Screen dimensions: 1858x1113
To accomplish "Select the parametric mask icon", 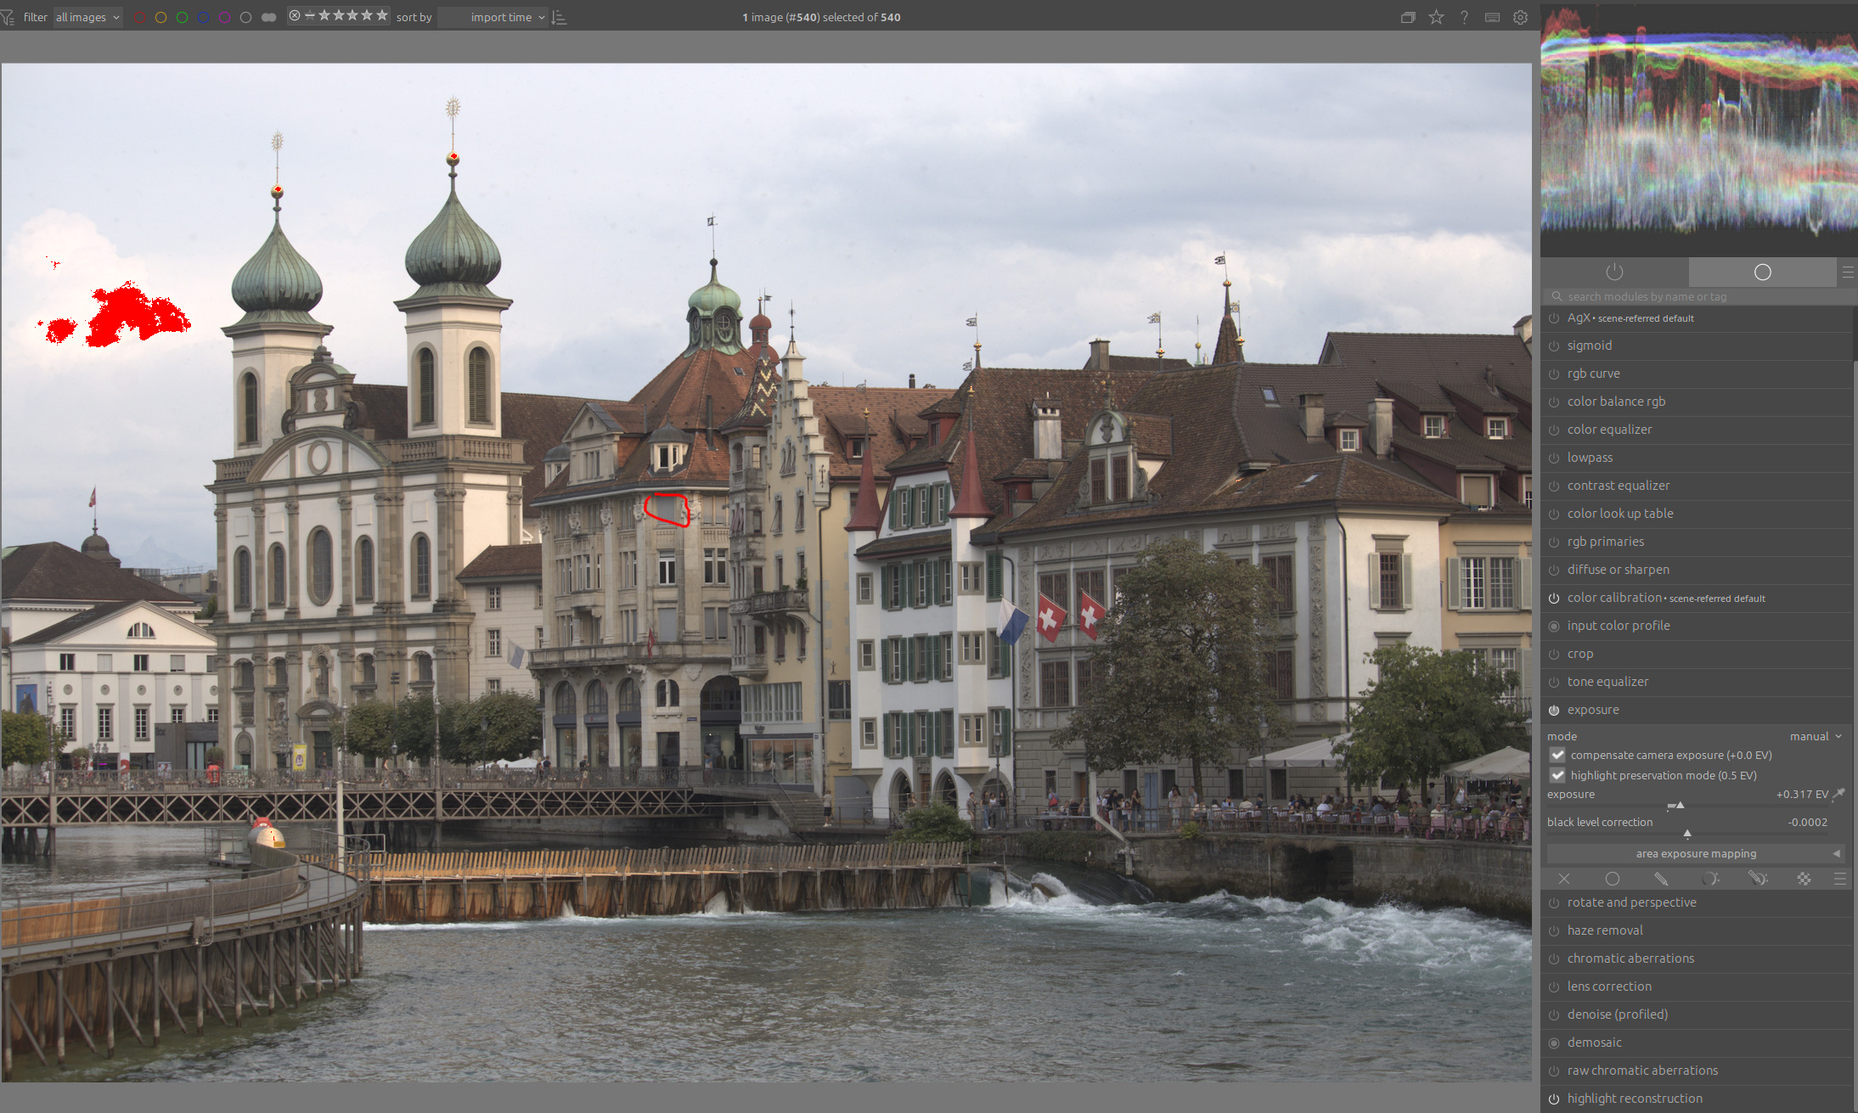I will click(1710, 879).
